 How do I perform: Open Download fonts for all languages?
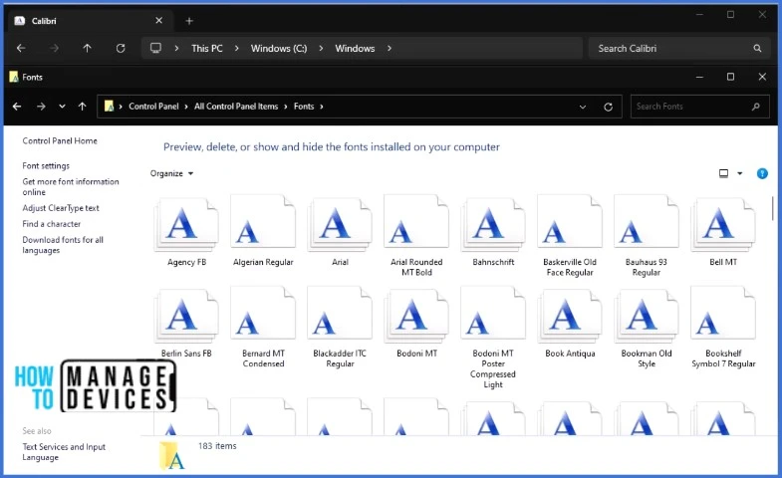coord(63,245)
